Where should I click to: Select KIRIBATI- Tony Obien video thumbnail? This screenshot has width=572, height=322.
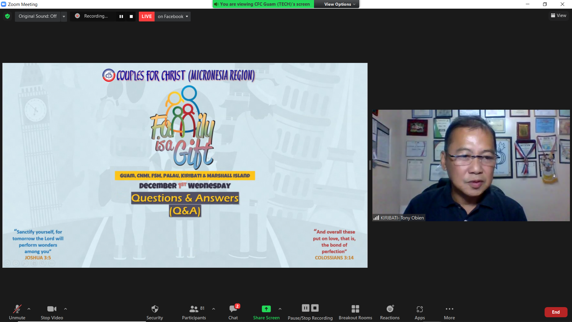coord(471,165)
